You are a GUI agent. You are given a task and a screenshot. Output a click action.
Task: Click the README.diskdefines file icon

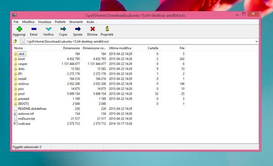point(16,109)
